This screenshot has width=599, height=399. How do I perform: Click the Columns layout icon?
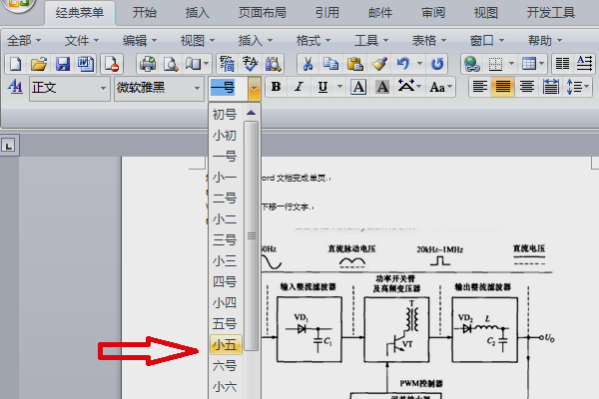(x=562, y=64)
